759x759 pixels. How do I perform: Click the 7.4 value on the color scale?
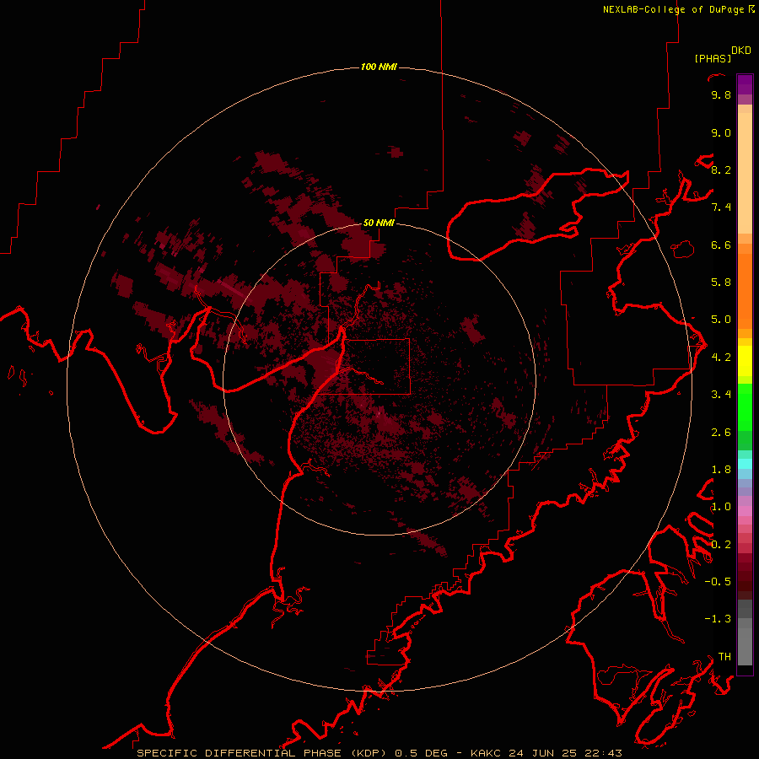point(721,207)
